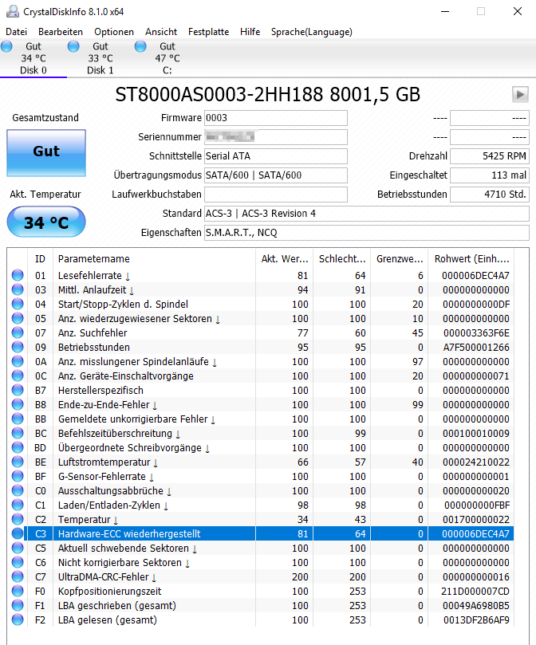The height and width of the screenshot is (645, 536).
Task: Click status circle of Anz. wiederzugewiesener Sektoren
Action: (18, 318)
